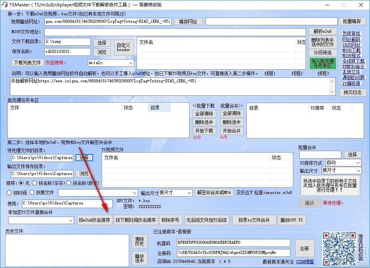Open the CSDN博客 link
370x268 pixels.
(x=305, y=262)
